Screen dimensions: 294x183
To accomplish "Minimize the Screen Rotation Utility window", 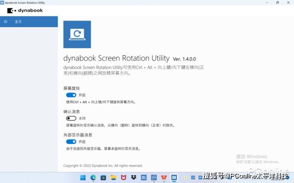I will pyautogui.click(x=267, y=3).
